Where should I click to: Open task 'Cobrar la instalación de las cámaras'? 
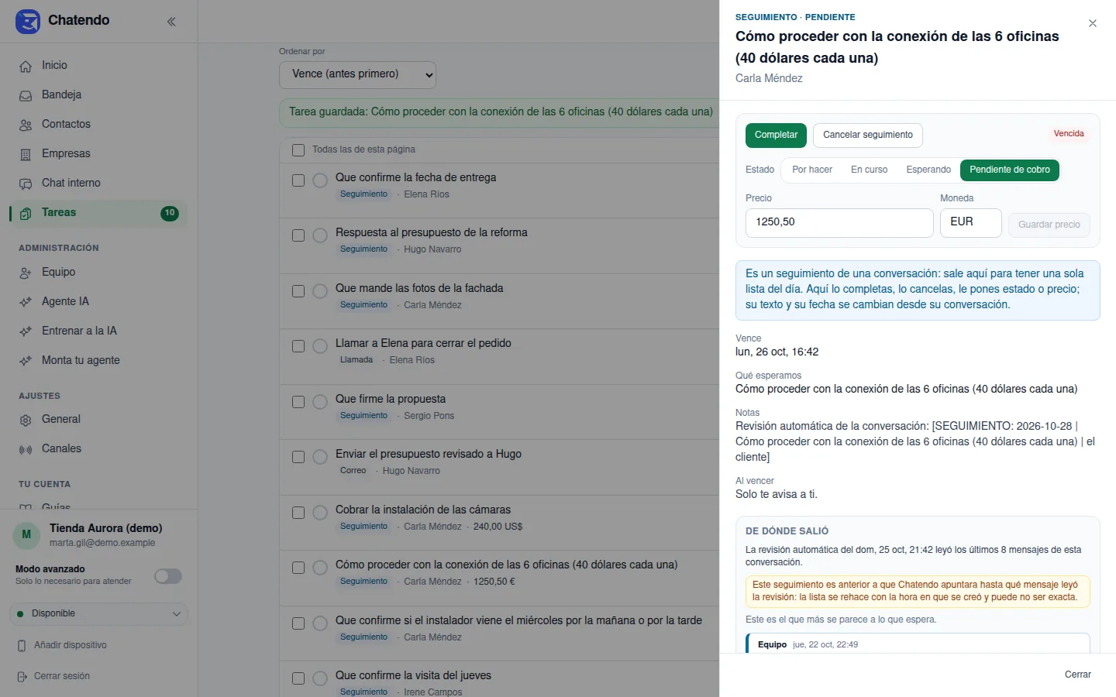pyautogui.click(x=423, y=510)
